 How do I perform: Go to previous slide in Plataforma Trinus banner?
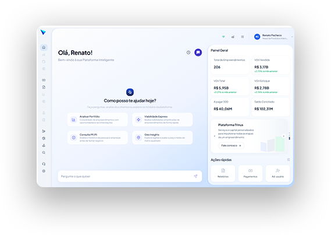tap(215, 136)
